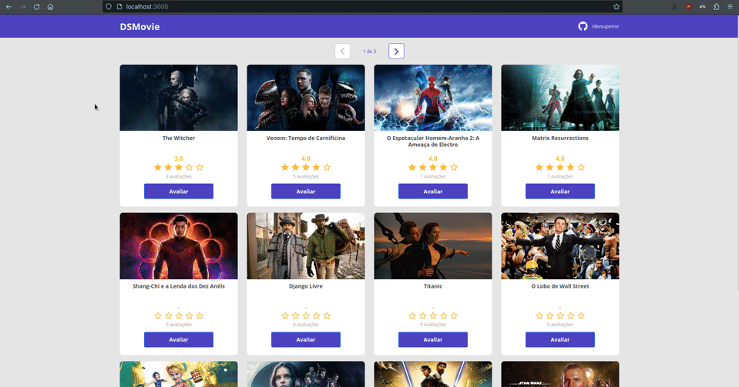Image resolution: width=739 pixels, height=387 pixels.
Task: Open the extensions puzzle-piece icon
Action: (x=717, y=7)
